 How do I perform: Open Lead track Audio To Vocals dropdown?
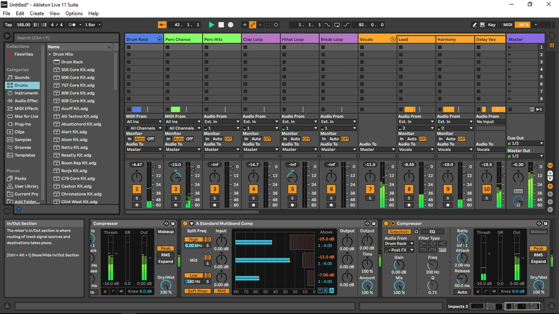[416, 150]
